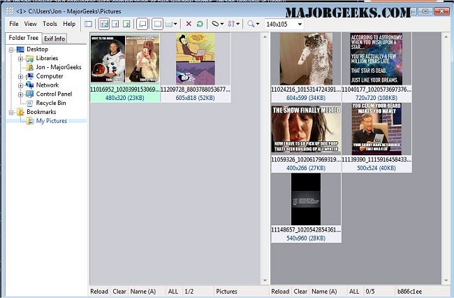Click right pane Reload button
This screenshot has height=298, width=454.
tap(280, 291)
